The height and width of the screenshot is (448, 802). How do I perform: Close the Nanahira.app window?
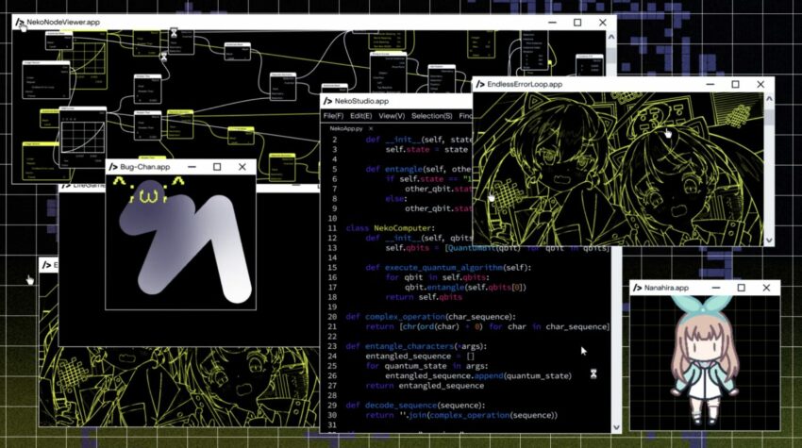[766, 288]
